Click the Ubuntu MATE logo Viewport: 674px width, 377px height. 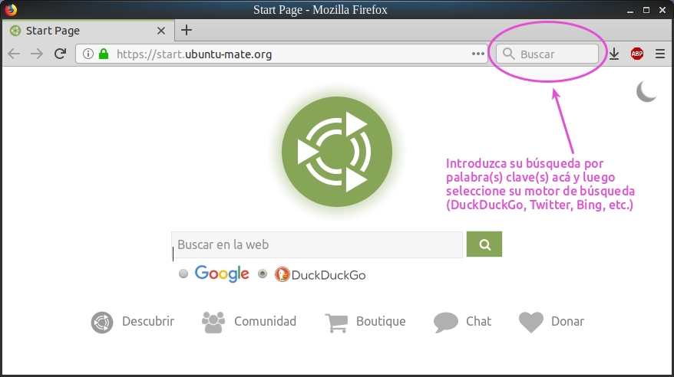(337, 152)
